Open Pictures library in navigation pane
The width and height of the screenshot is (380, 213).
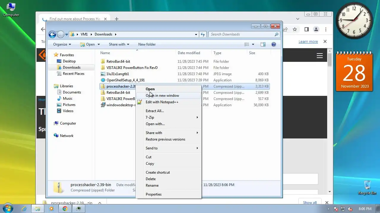coord(69,105)
